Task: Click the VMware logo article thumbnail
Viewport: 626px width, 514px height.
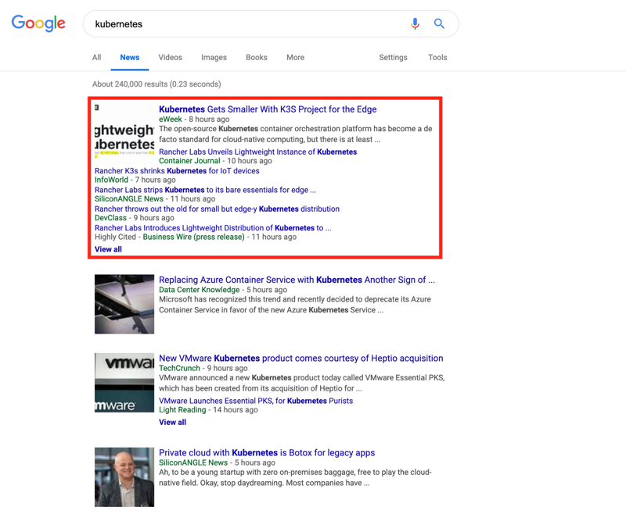Action: click(x=124, y=383)
